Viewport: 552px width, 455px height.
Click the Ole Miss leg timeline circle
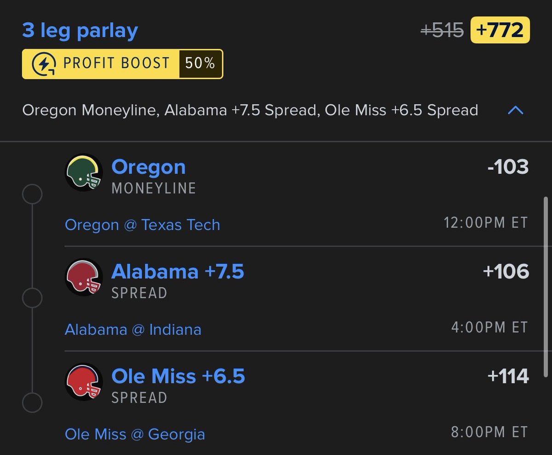pyautogui.click(x=32, y=404)
